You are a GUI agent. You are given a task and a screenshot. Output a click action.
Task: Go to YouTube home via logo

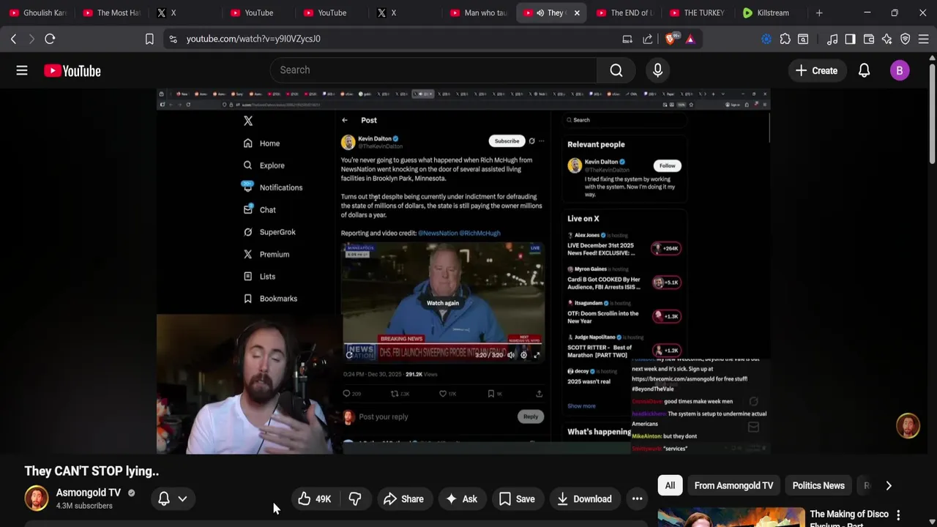pyautogui.click(x=72, y=71)
